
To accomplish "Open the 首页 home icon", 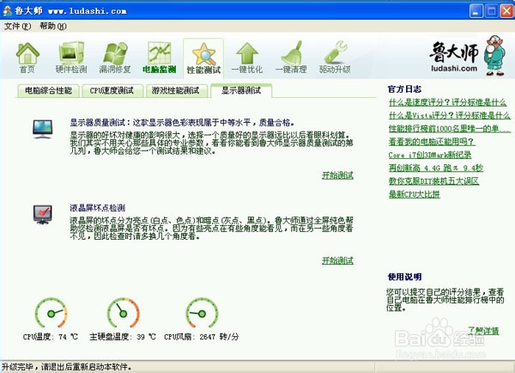I will (27, 58).
